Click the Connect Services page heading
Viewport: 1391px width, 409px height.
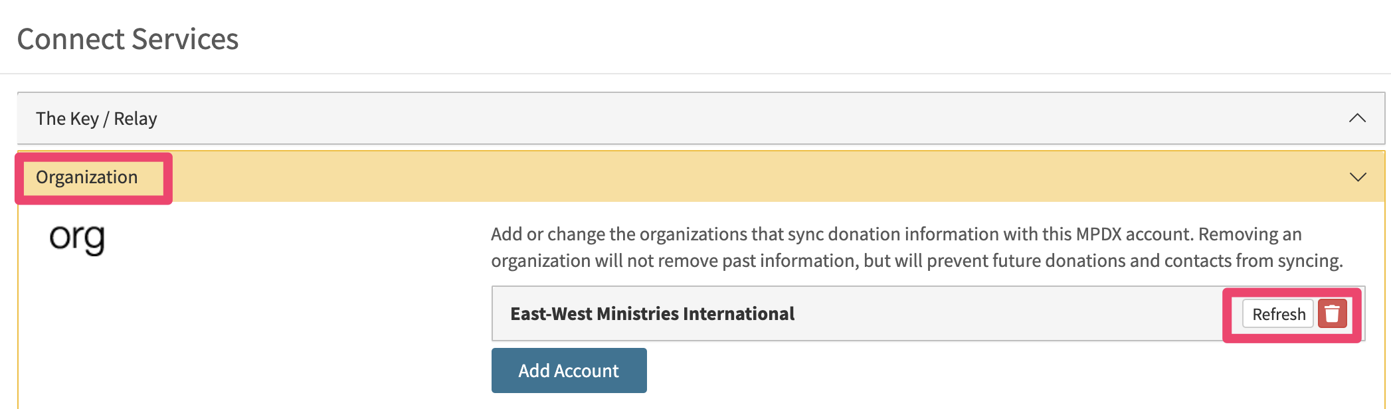128,39
